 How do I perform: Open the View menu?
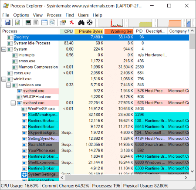point(38,15)
